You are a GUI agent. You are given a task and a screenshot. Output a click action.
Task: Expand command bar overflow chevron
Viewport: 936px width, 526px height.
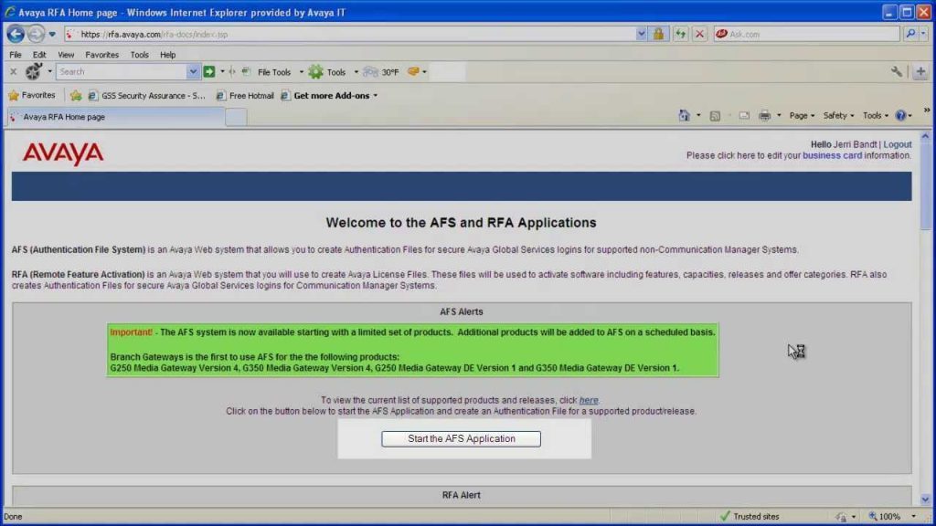click(927, 110)
